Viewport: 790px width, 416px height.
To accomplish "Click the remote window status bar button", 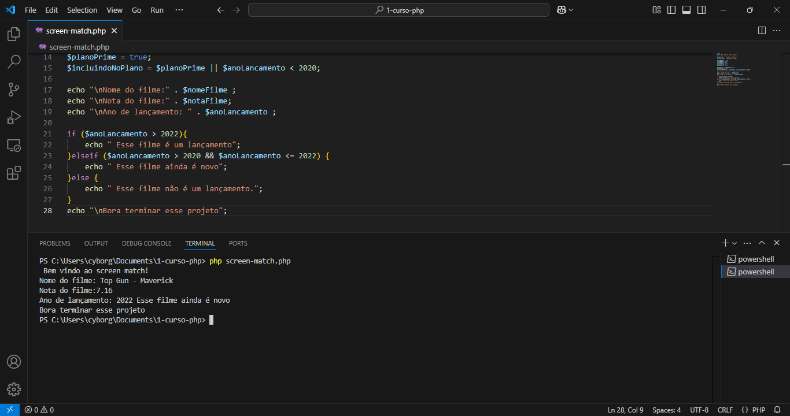I will click(x=10, y=410).
